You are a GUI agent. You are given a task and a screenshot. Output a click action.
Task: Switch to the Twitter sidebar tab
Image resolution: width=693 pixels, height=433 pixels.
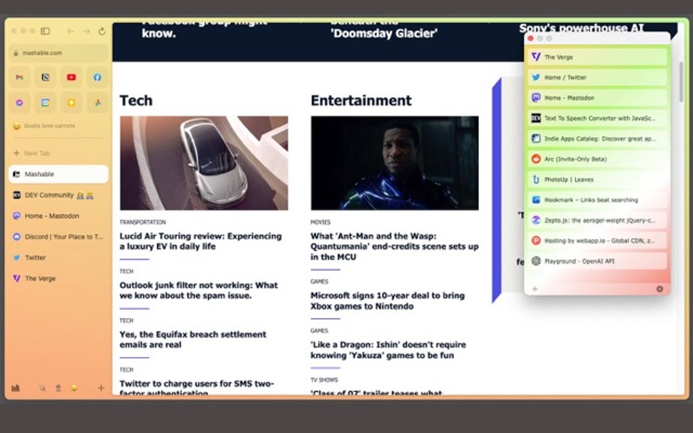point(58,257)
